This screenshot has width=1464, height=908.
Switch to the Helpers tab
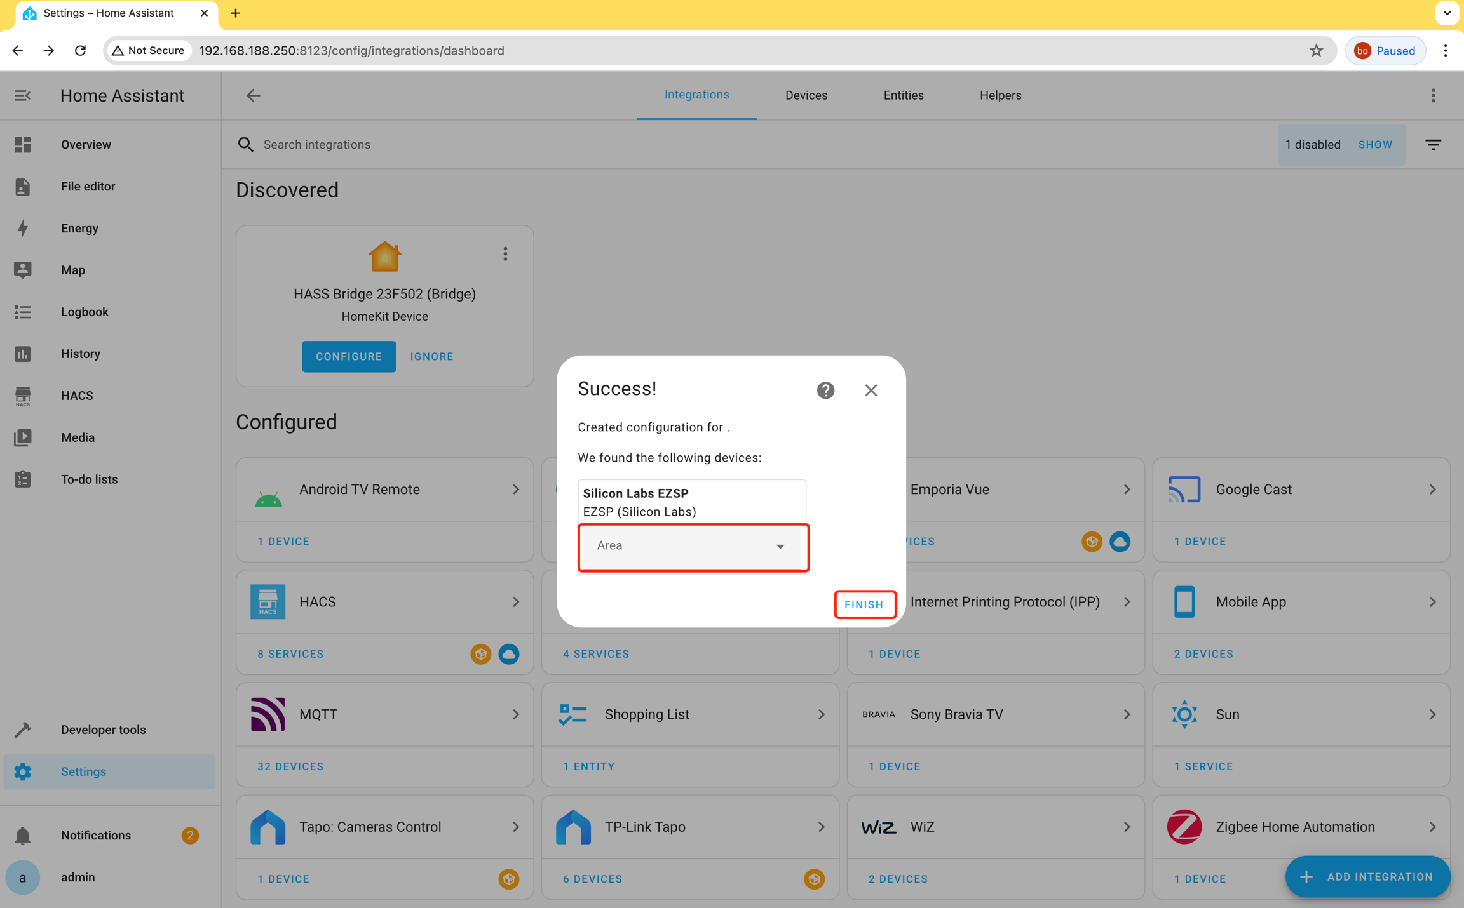[1000, 95]
